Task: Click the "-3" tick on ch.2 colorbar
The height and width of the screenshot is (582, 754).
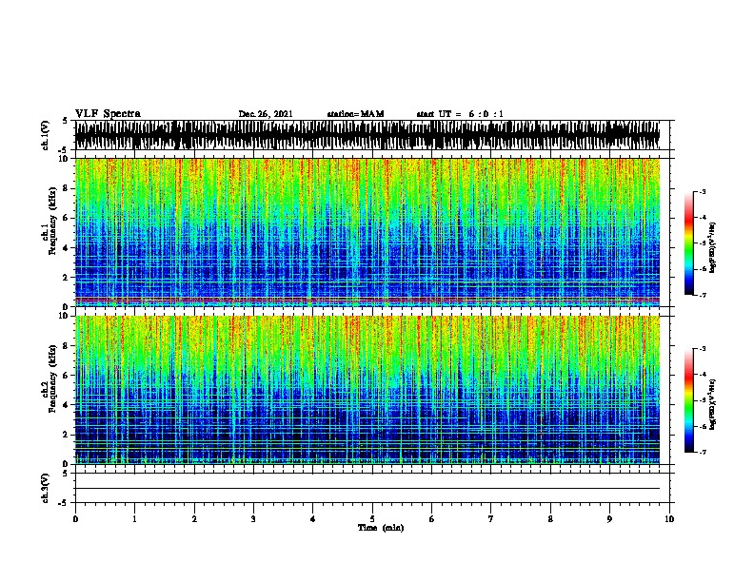Action: click(x=702, y=349)
